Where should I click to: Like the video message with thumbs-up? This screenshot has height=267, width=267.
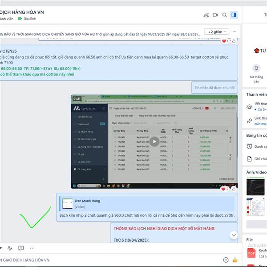[x=234, y=189]
